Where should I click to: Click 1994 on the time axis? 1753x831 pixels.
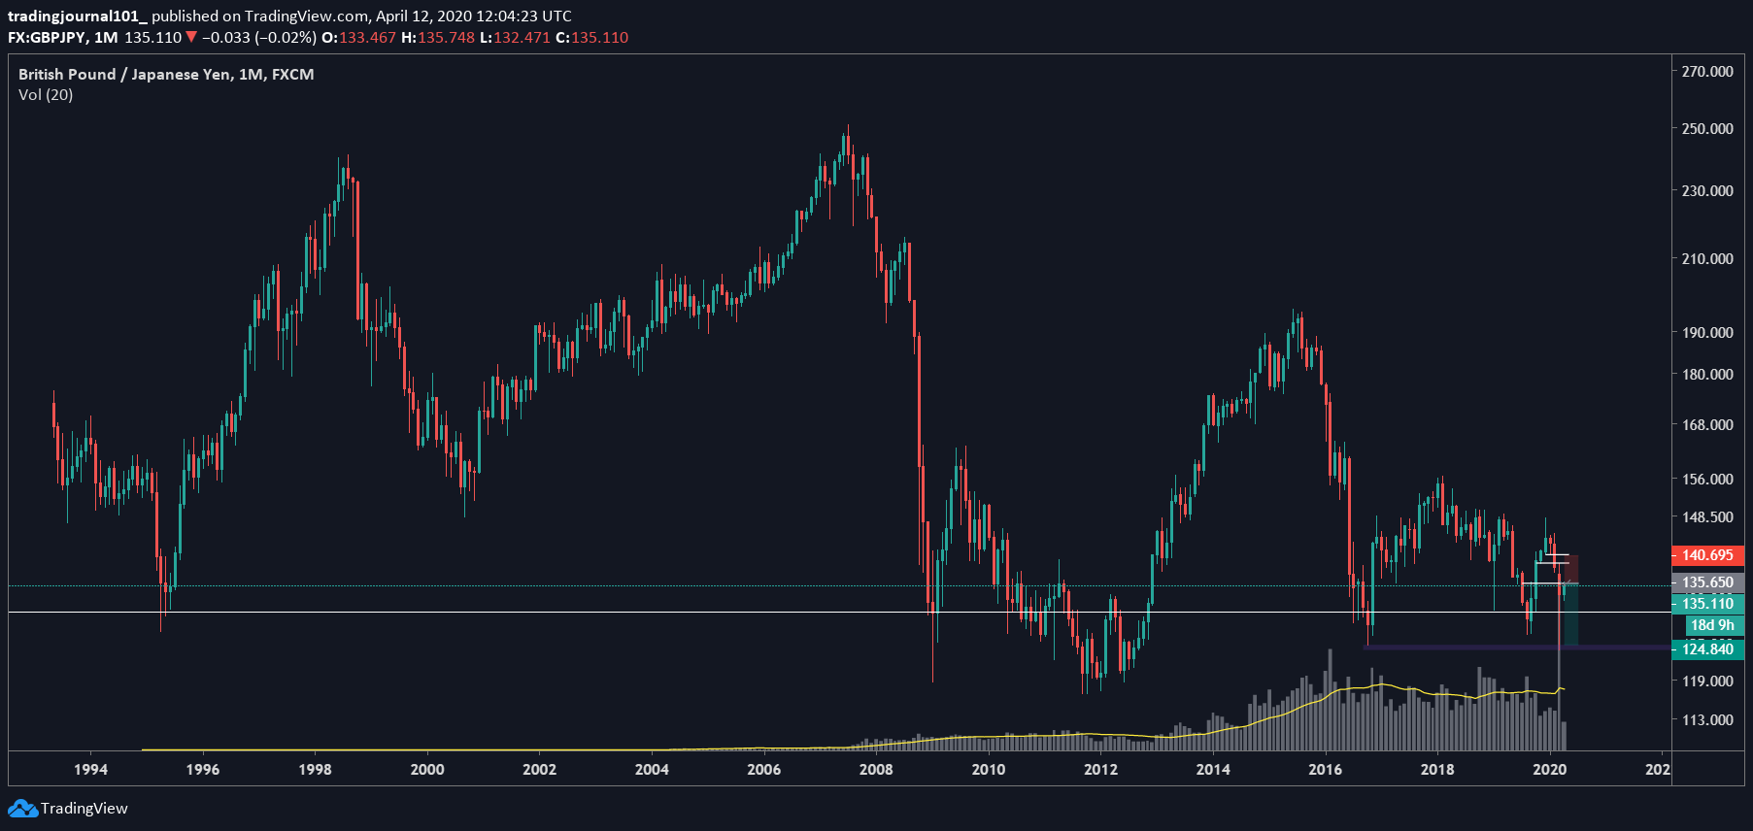90,769
